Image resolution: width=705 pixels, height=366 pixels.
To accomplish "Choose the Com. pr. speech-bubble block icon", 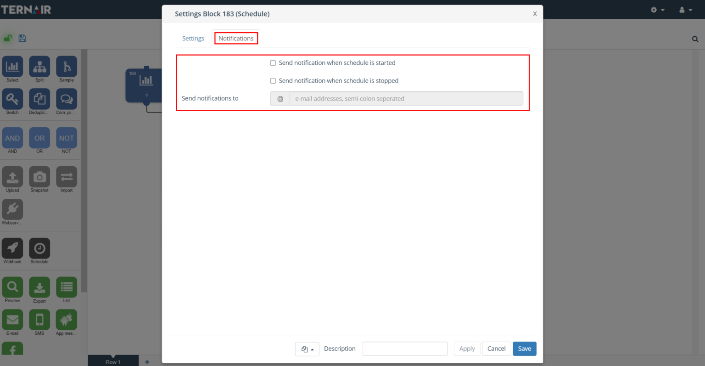I will (x=67, y=99).
